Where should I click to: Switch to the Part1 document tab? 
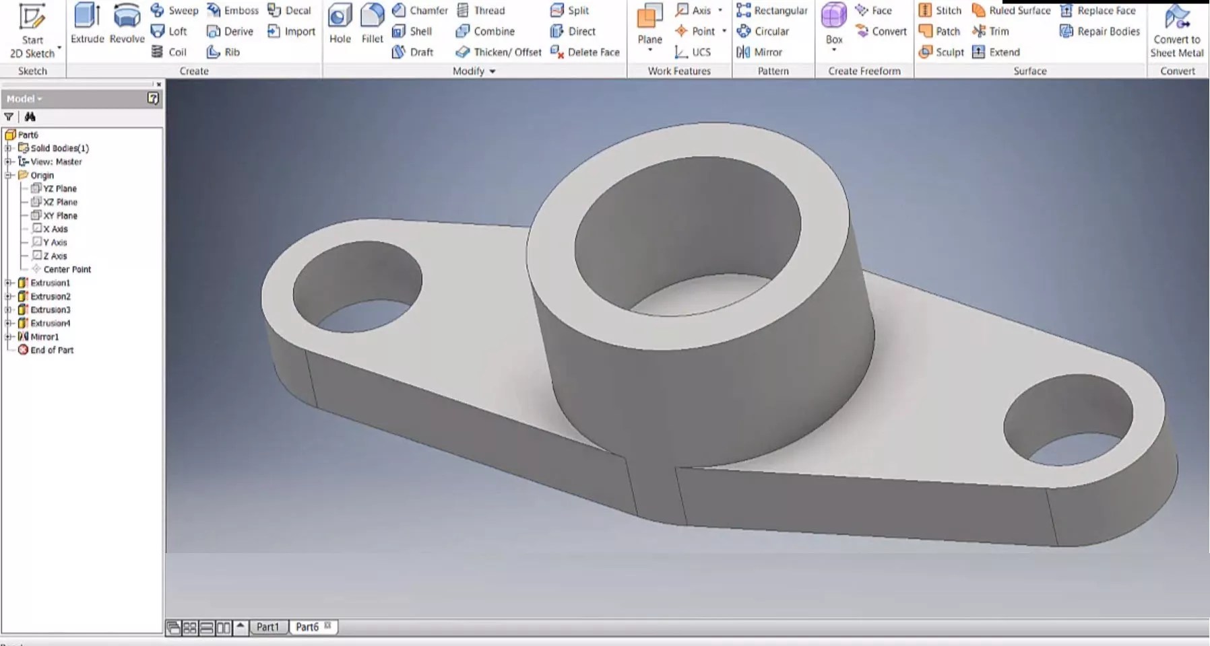pos(267,627)
